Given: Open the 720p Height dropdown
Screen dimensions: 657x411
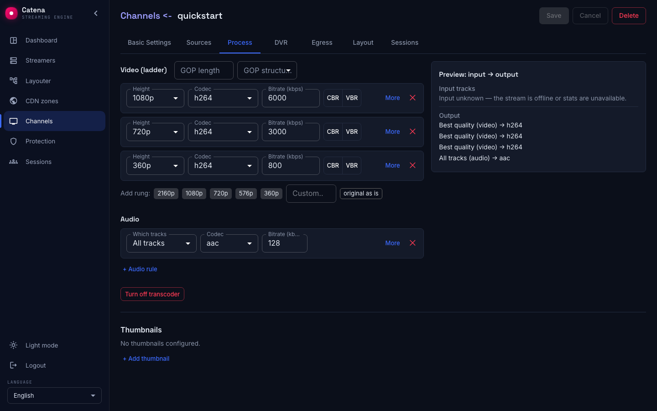Looking at the screenshot, I should [155, 132].
